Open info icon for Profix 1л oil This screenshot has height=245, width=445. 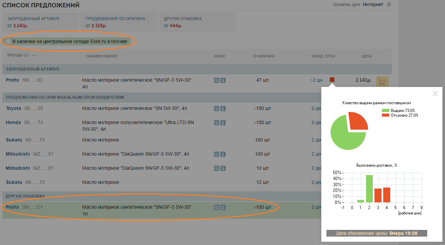click(x=223, y=207)
